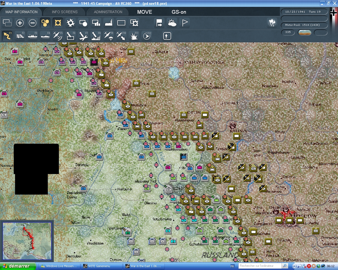Click the factory locations toolbar icon
Image resolution: width=338 pixels, height=270 pixels.
pos(109,23)
